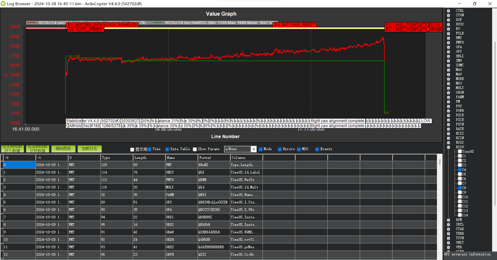Viewport: 497px width, 260px height.
Task: Uncheck the C4 channel checkbox
Action: pyautogui.click(x=460, y=170)
